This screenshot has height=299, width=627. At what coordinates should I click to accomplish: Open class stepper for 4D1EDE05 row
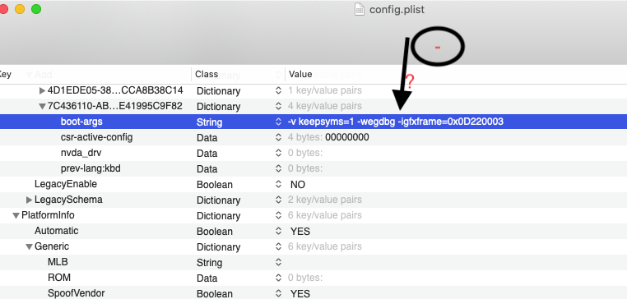click(x=278, y=91)
